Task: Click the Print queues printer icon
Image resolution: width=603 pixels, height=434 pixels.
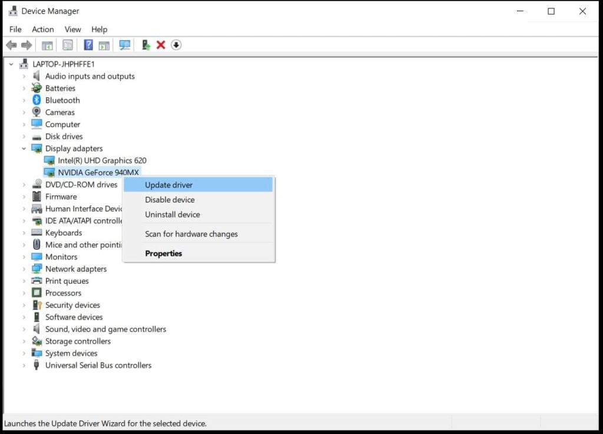Action: pos(37,281)
